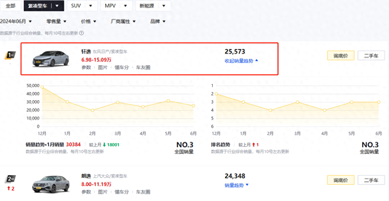Click 二手车 button for 朗逸

[371, 180]
